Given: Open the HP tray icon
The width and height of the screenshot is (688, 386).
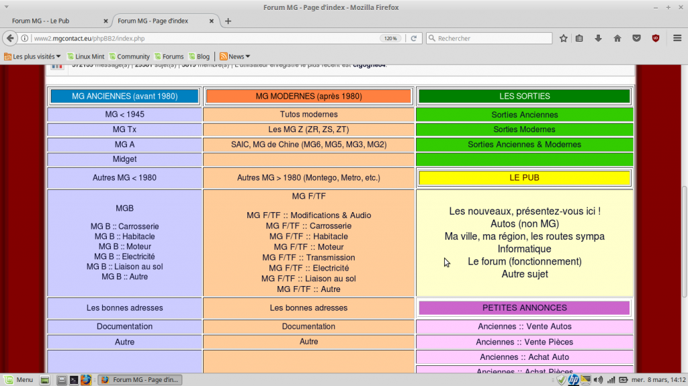Looking at the screenshot, I should [x=574, y=380].
